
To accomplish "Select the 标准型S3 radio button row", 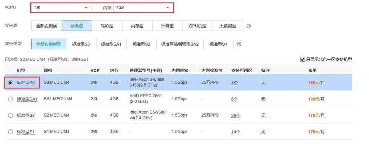I will 10,83.
